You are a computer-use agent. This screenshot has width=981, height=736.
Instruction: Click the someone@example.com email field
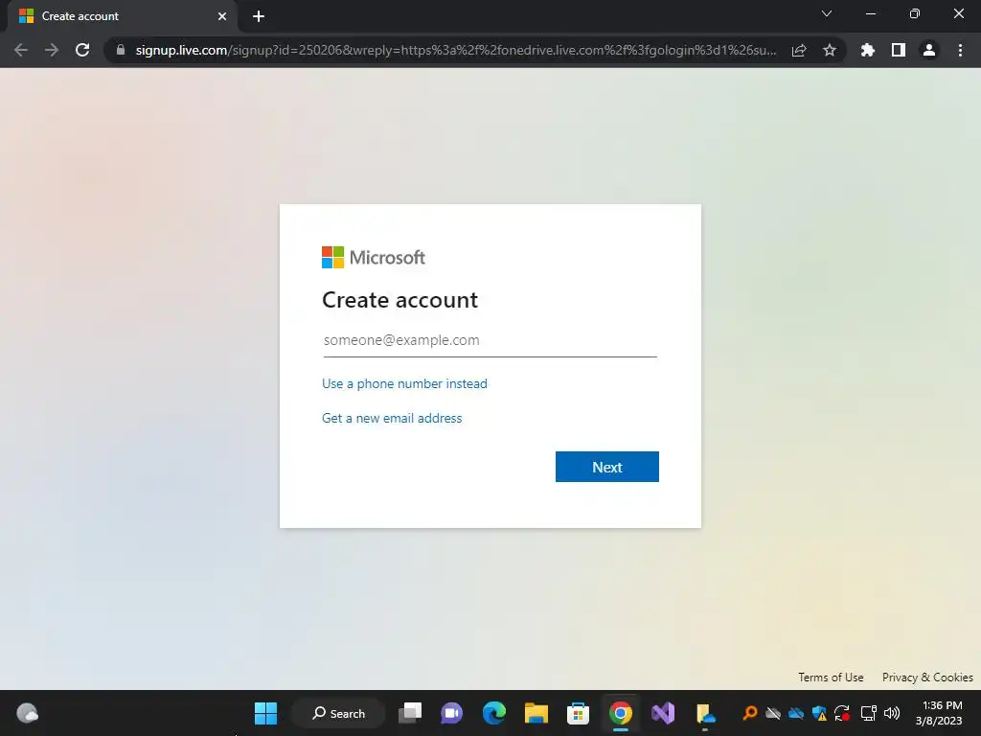(x=490, y=340)
